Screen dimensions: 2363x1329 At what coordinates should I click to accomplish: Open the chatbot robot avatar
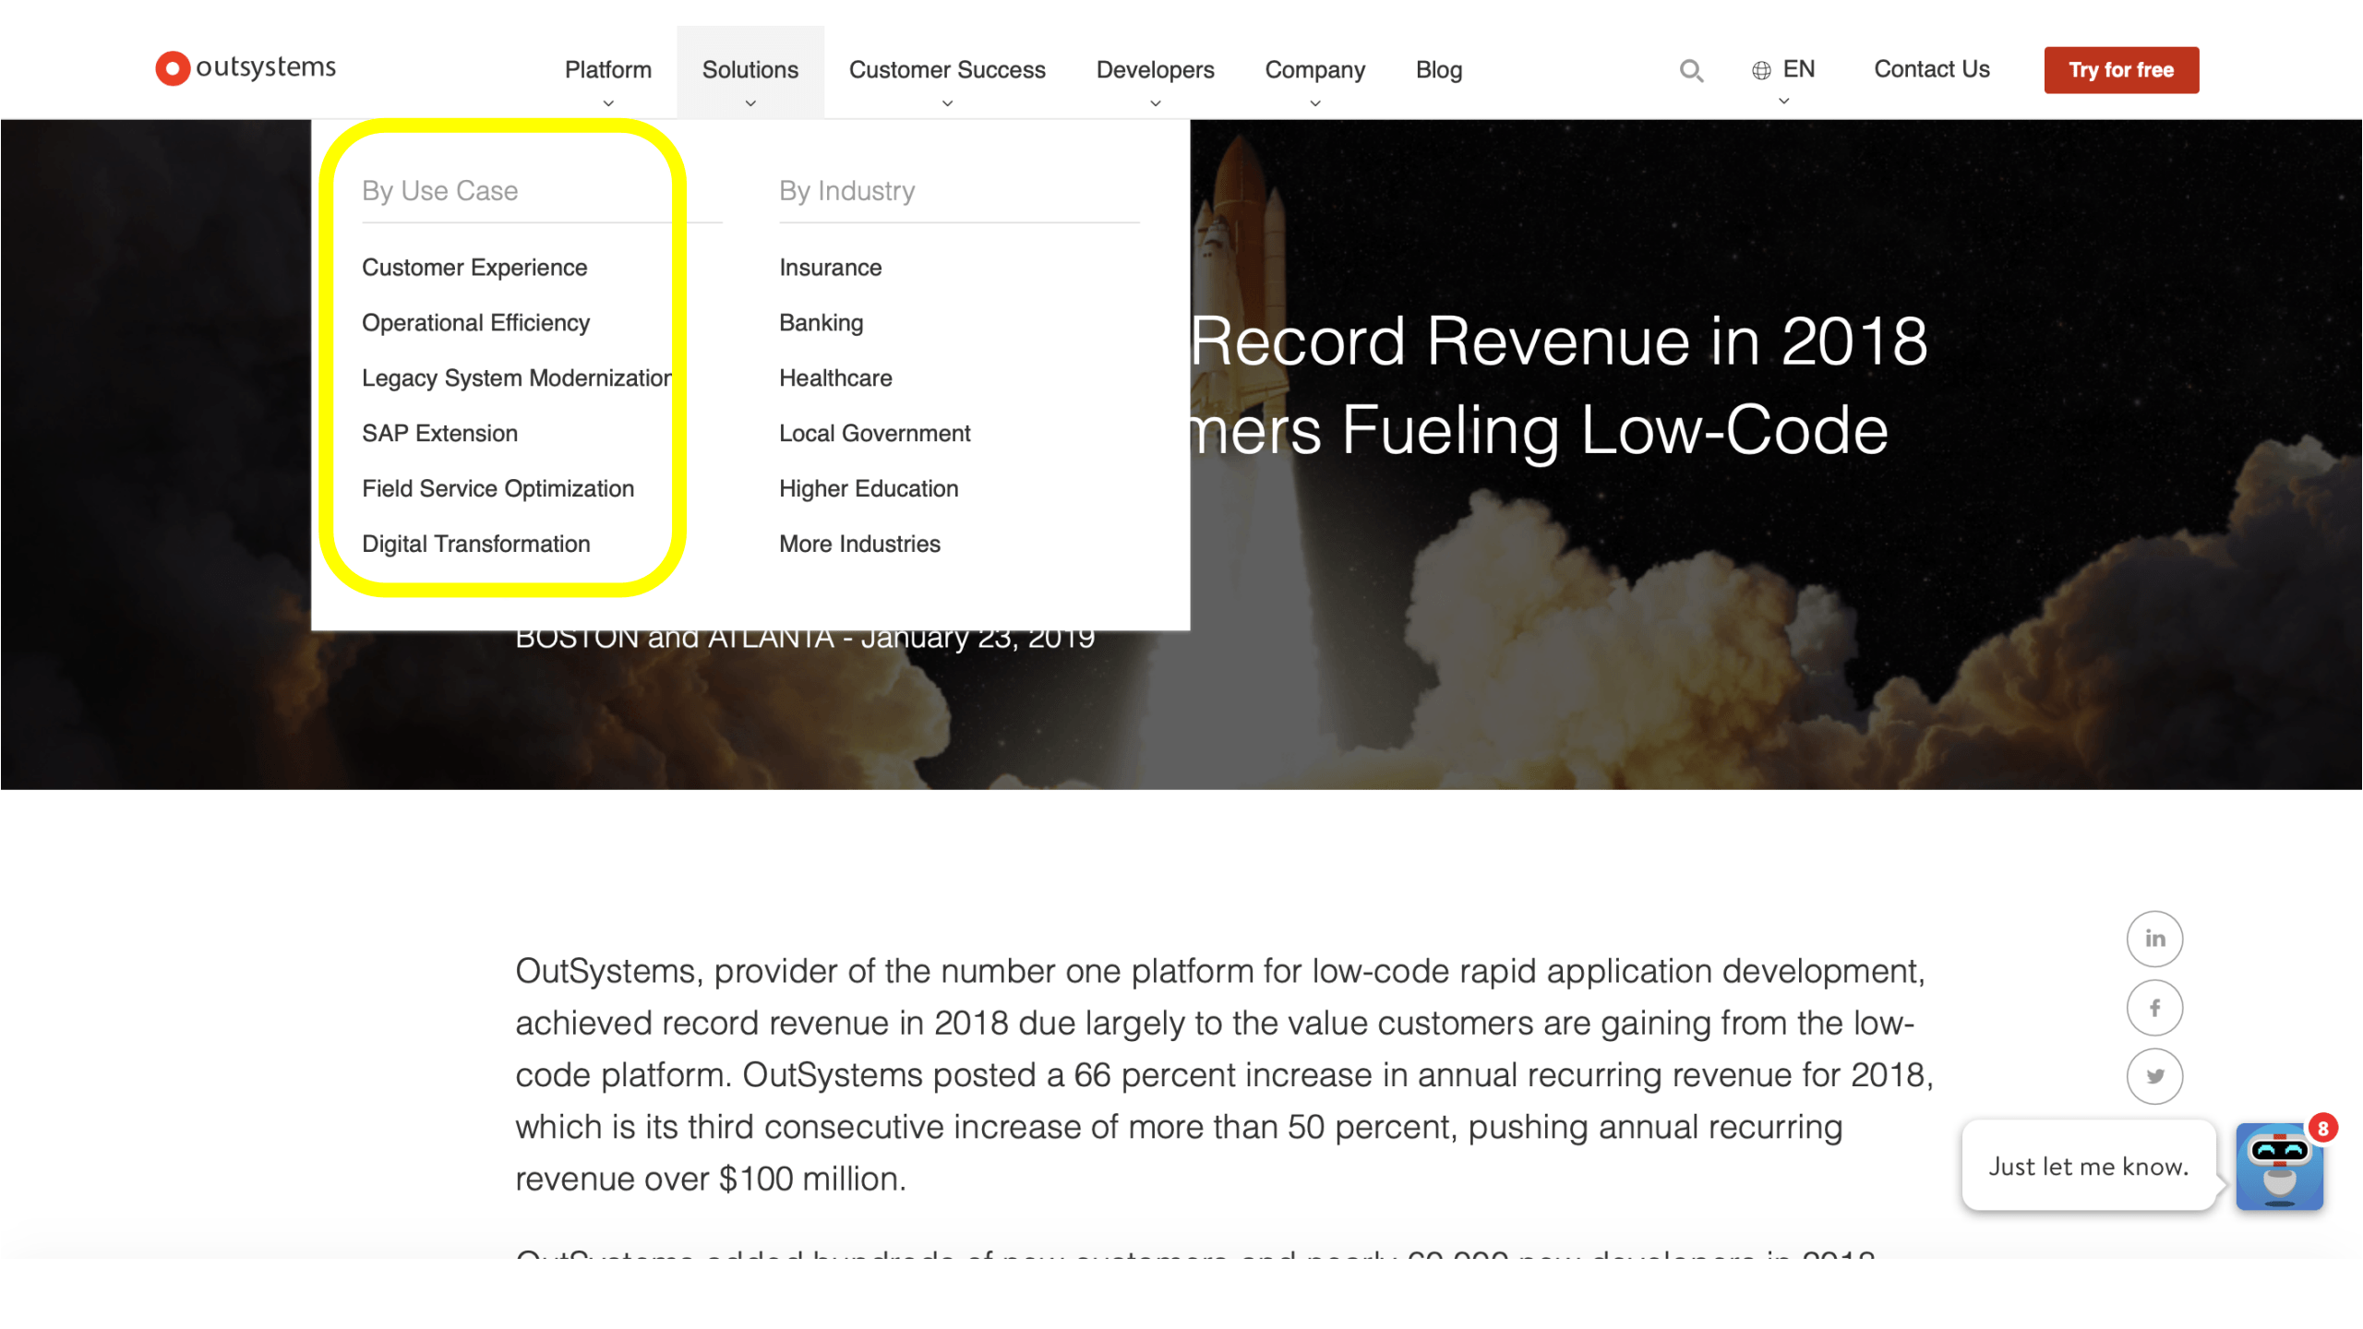coord(2278,1167)
